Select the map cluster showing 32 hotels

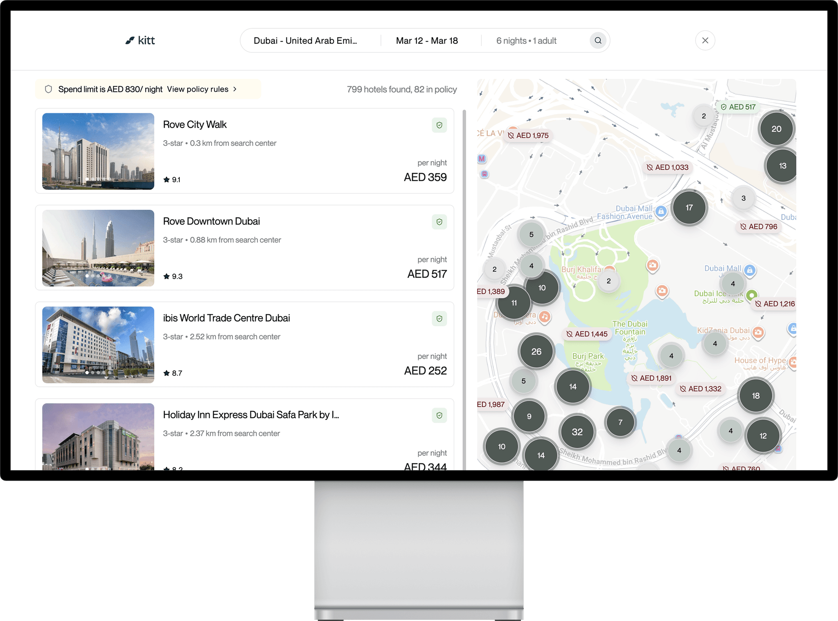[x=577, y=432]
